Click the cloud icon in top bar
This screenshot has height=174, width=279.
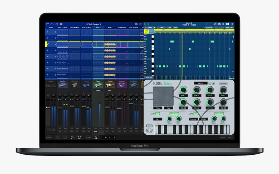(52, 24)
